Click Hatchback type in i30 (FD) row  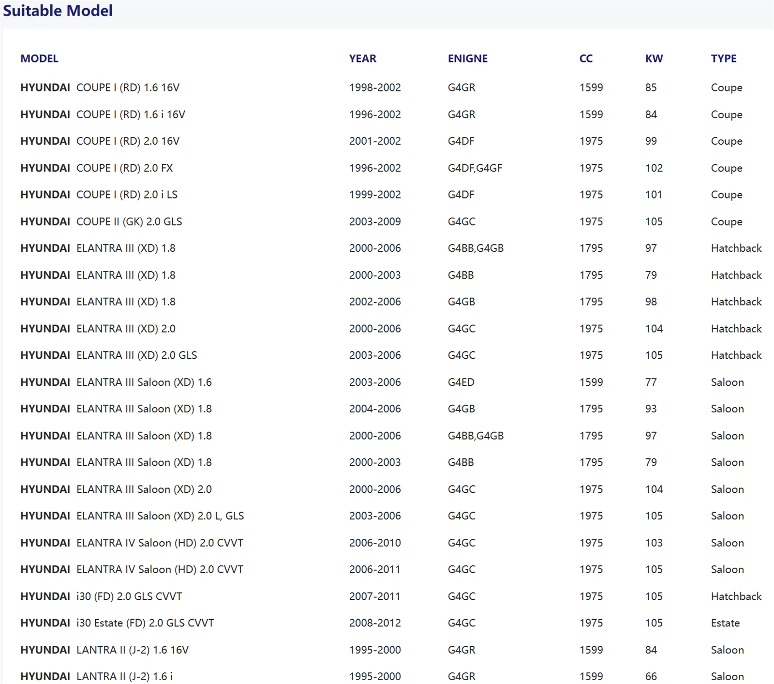coord(736,596)
